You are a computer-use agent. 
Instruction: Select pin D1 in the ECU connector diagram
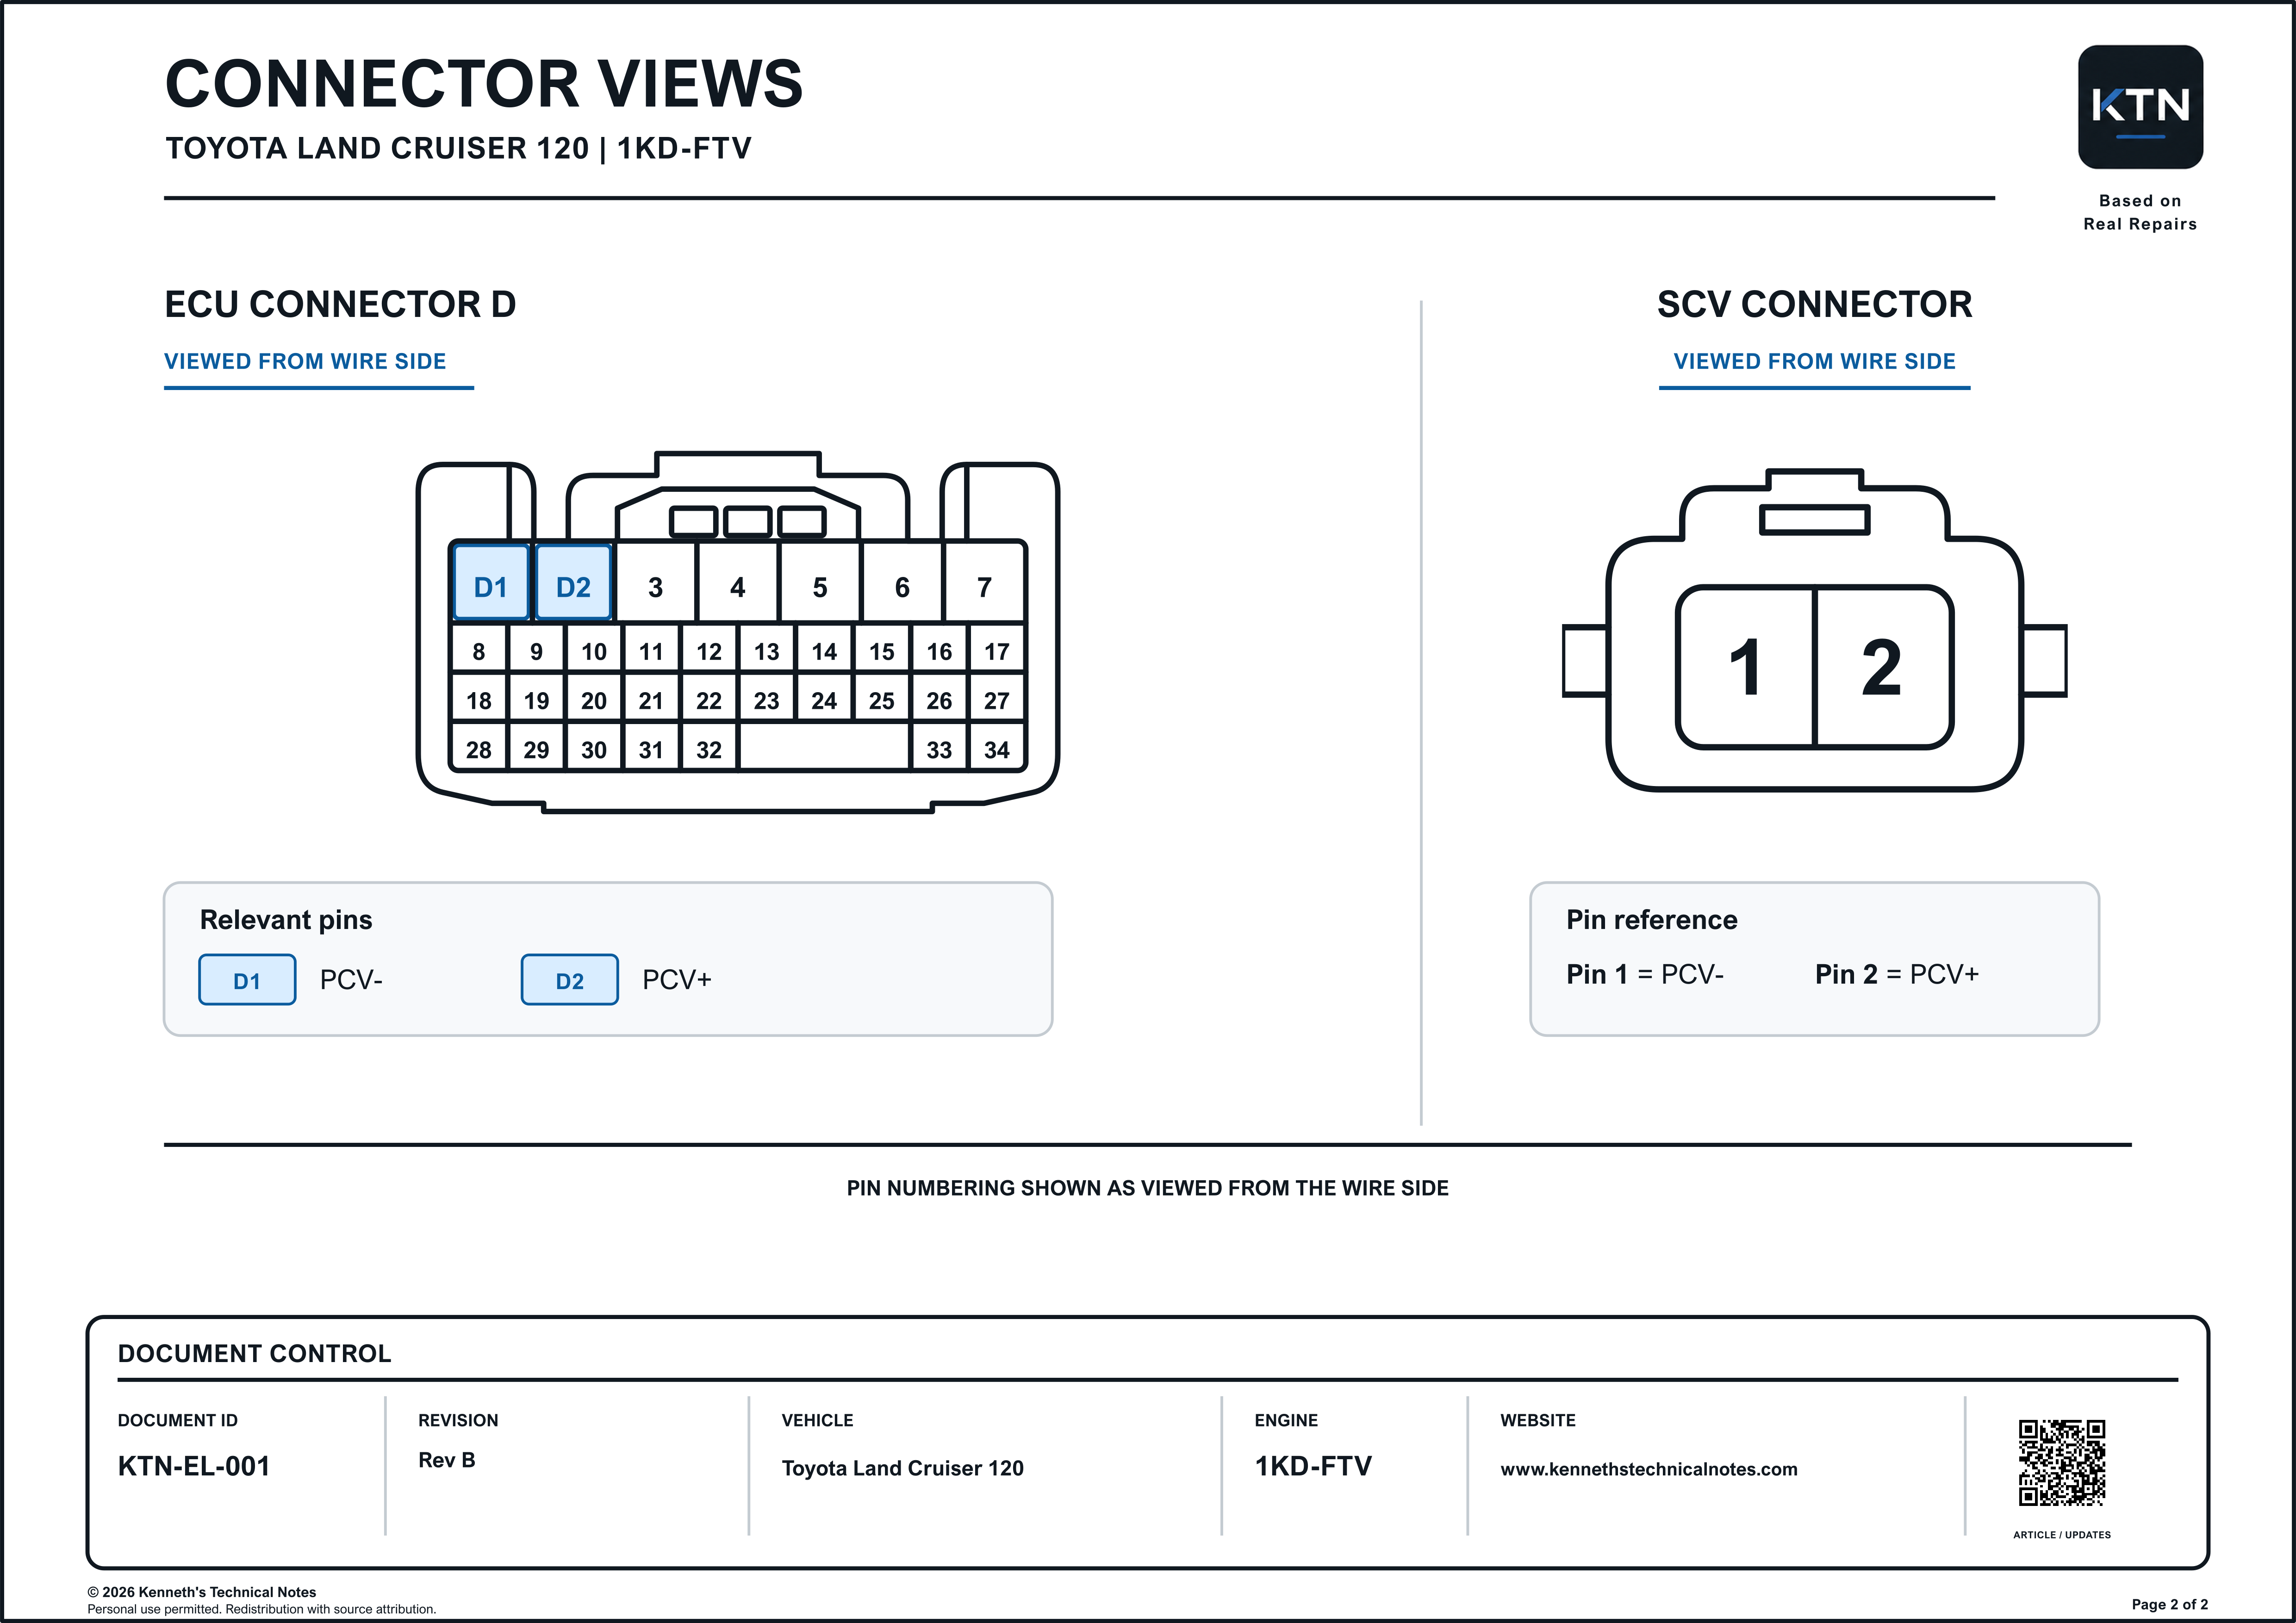[491, 582]
